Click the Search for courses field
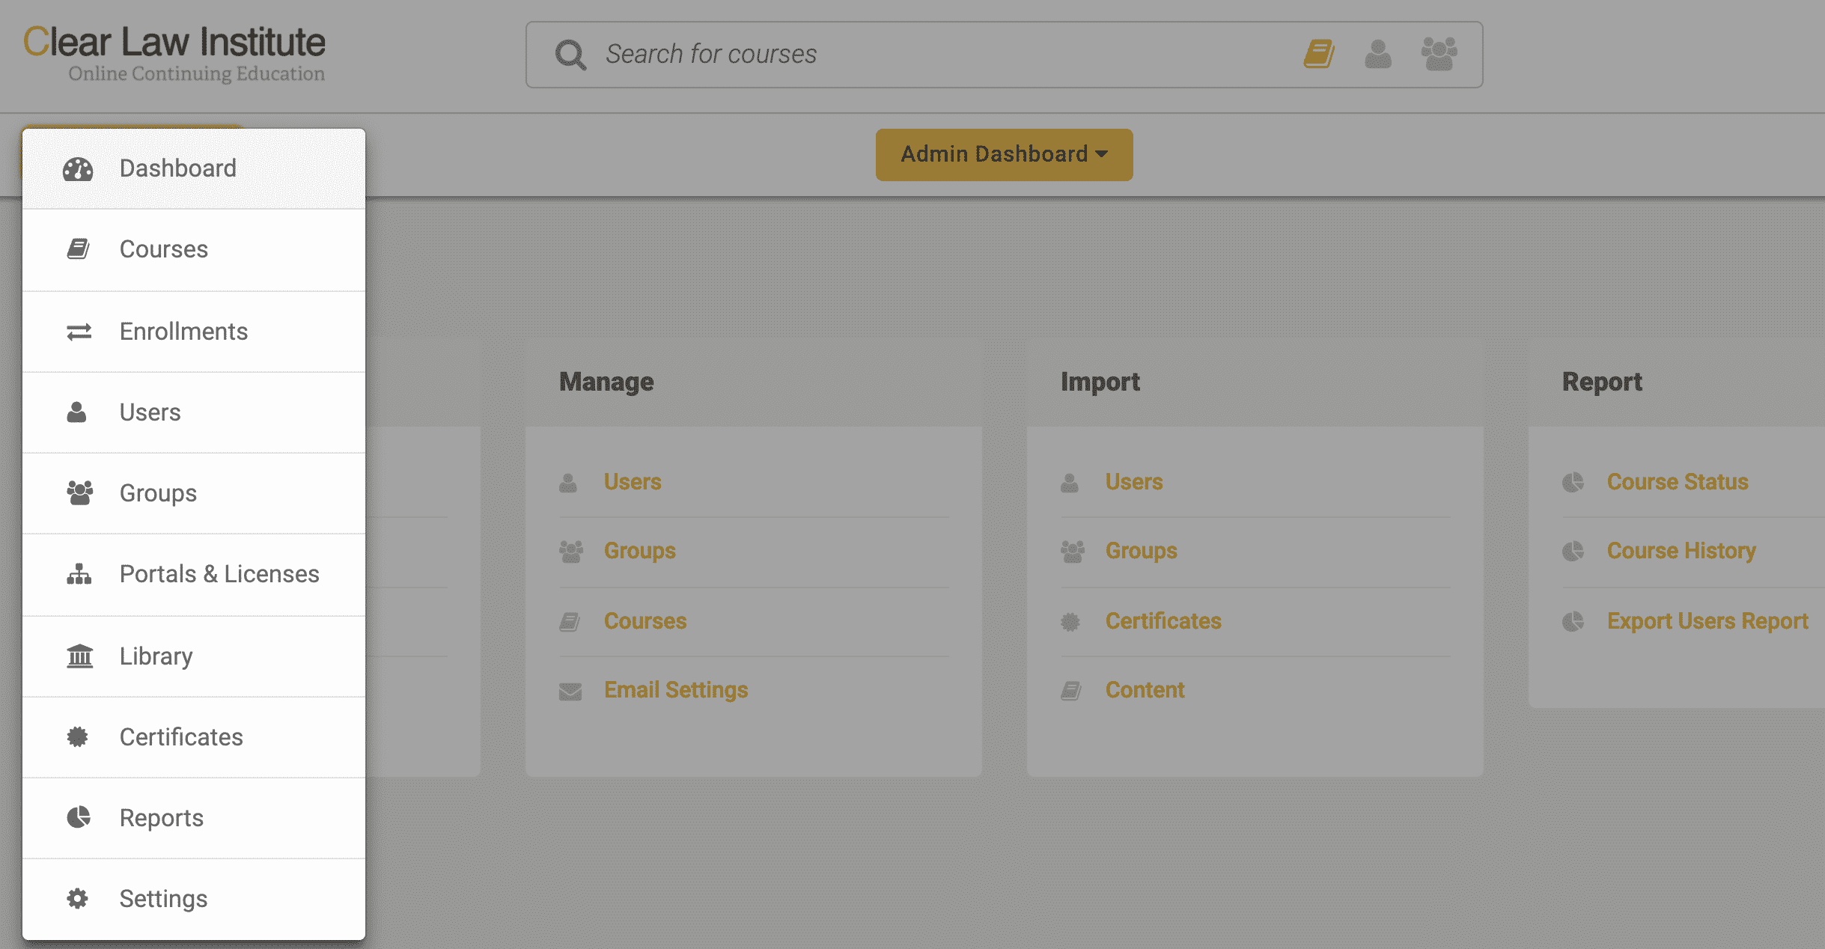The height and width of the screenshot is (949, 1825). [x=1004, y=55]
